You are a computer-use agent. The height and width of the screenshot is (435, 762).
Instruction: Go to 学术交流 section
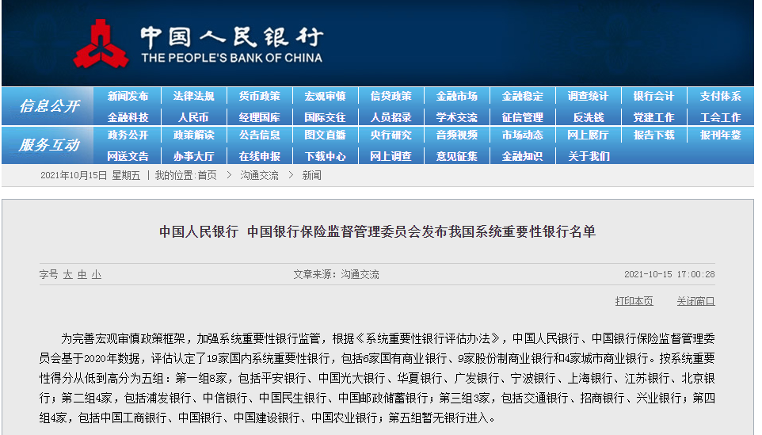(457, 117)
